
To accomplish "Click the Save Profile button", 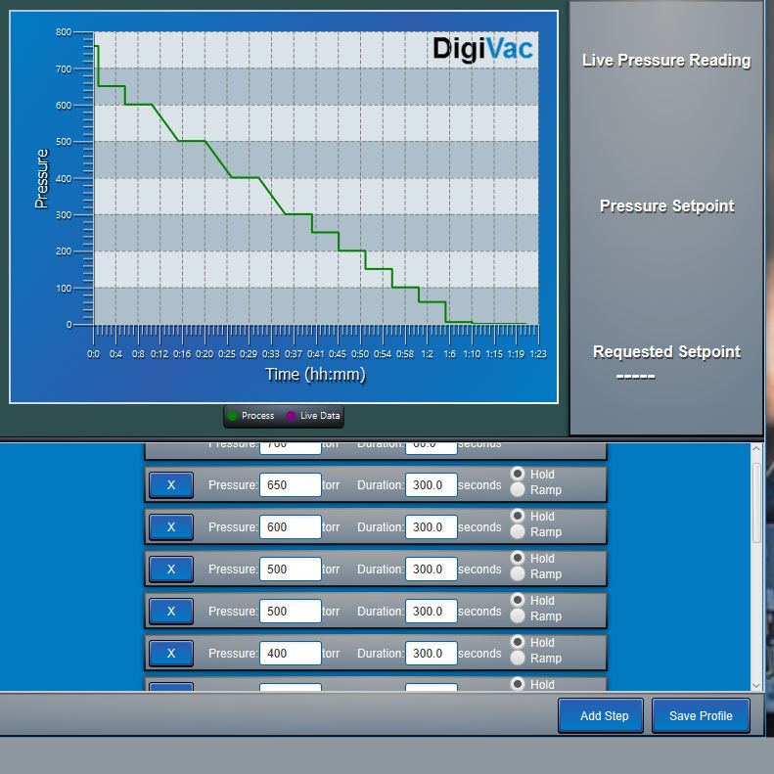I will (x=701, y=715).
